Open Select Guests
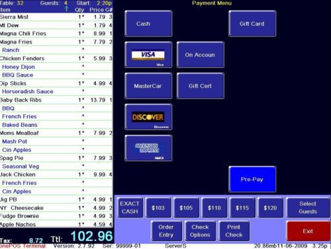 tap(308, 207)
